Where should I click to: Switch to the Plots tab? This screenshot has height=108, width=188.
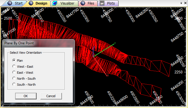pos(108,3)
